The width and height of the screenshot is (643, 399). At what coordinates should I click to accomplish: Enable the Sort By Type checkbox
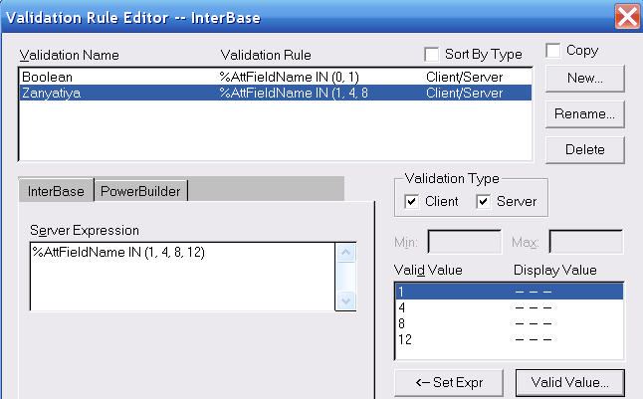coord(431,55)
